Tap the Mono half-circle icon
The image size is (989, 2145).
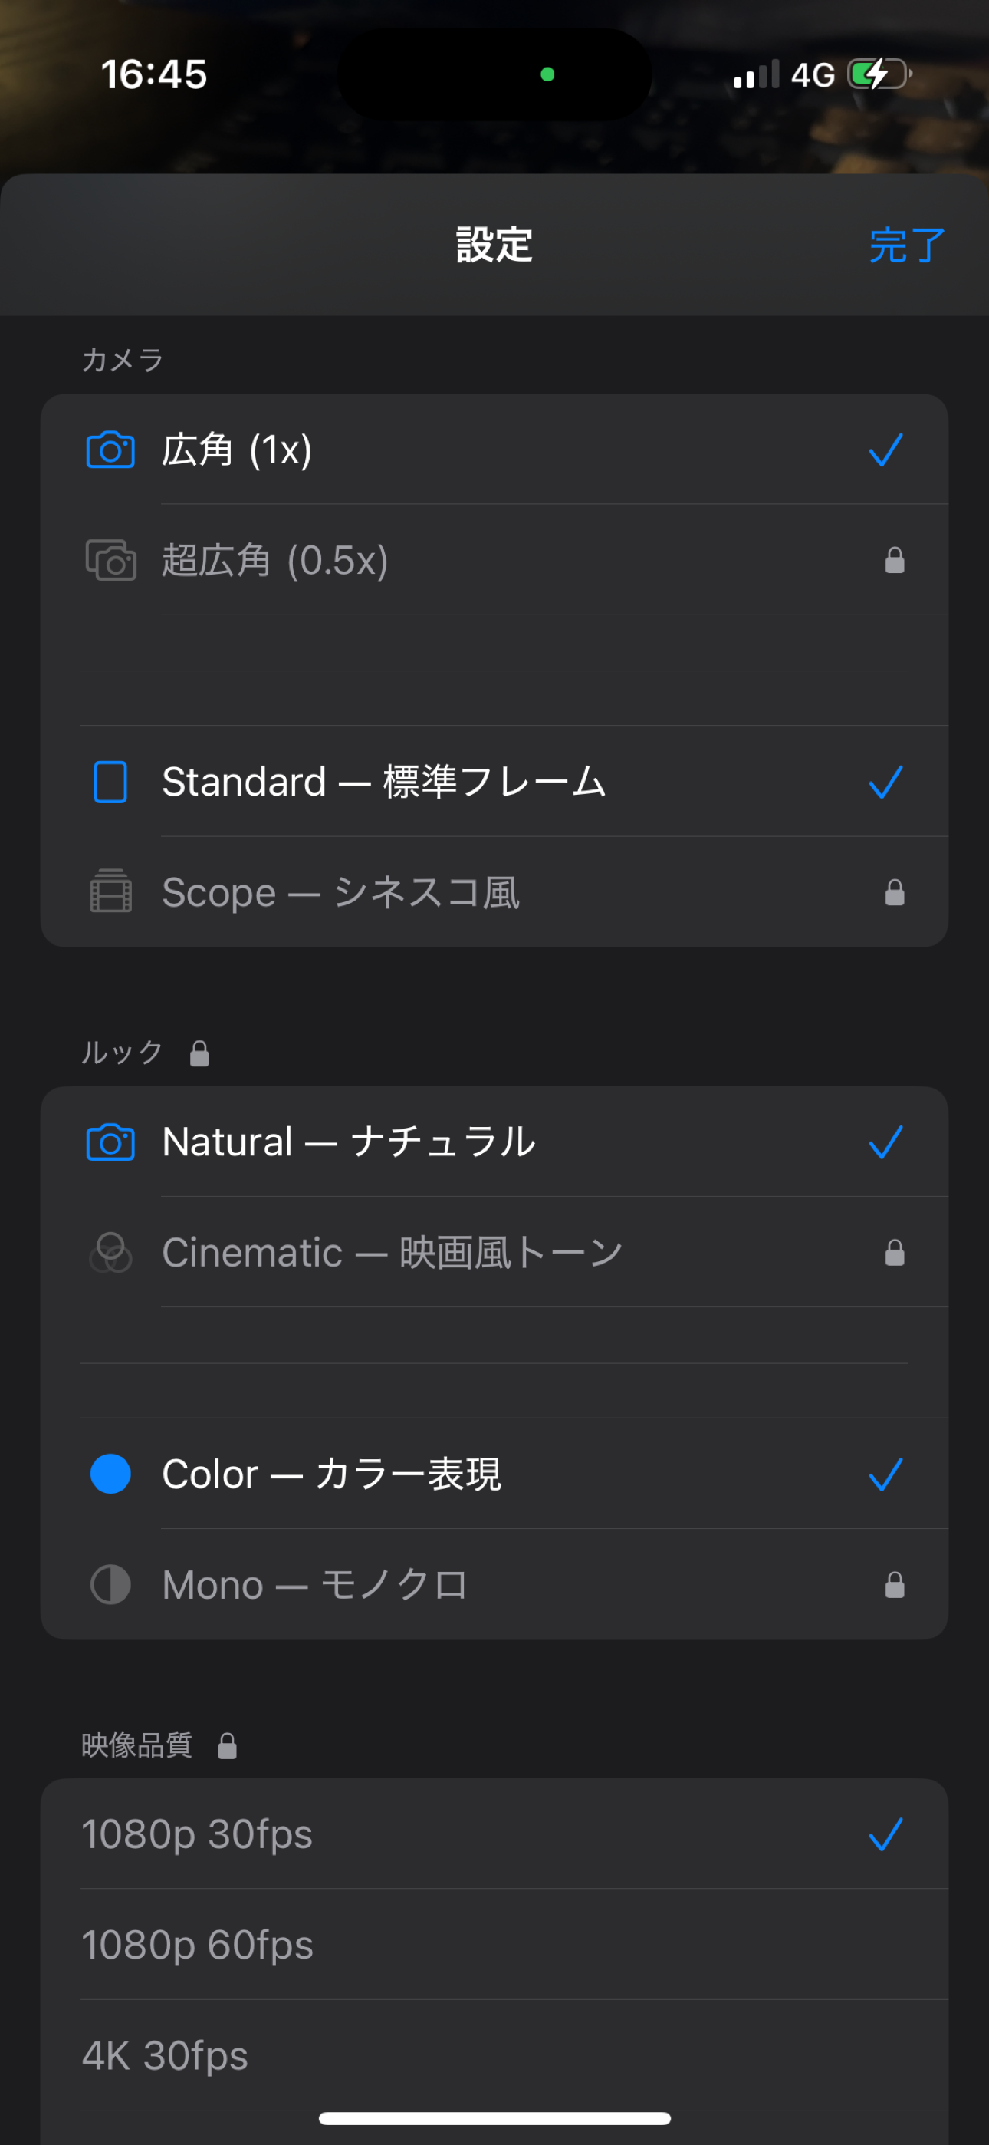click(110, 1583)
